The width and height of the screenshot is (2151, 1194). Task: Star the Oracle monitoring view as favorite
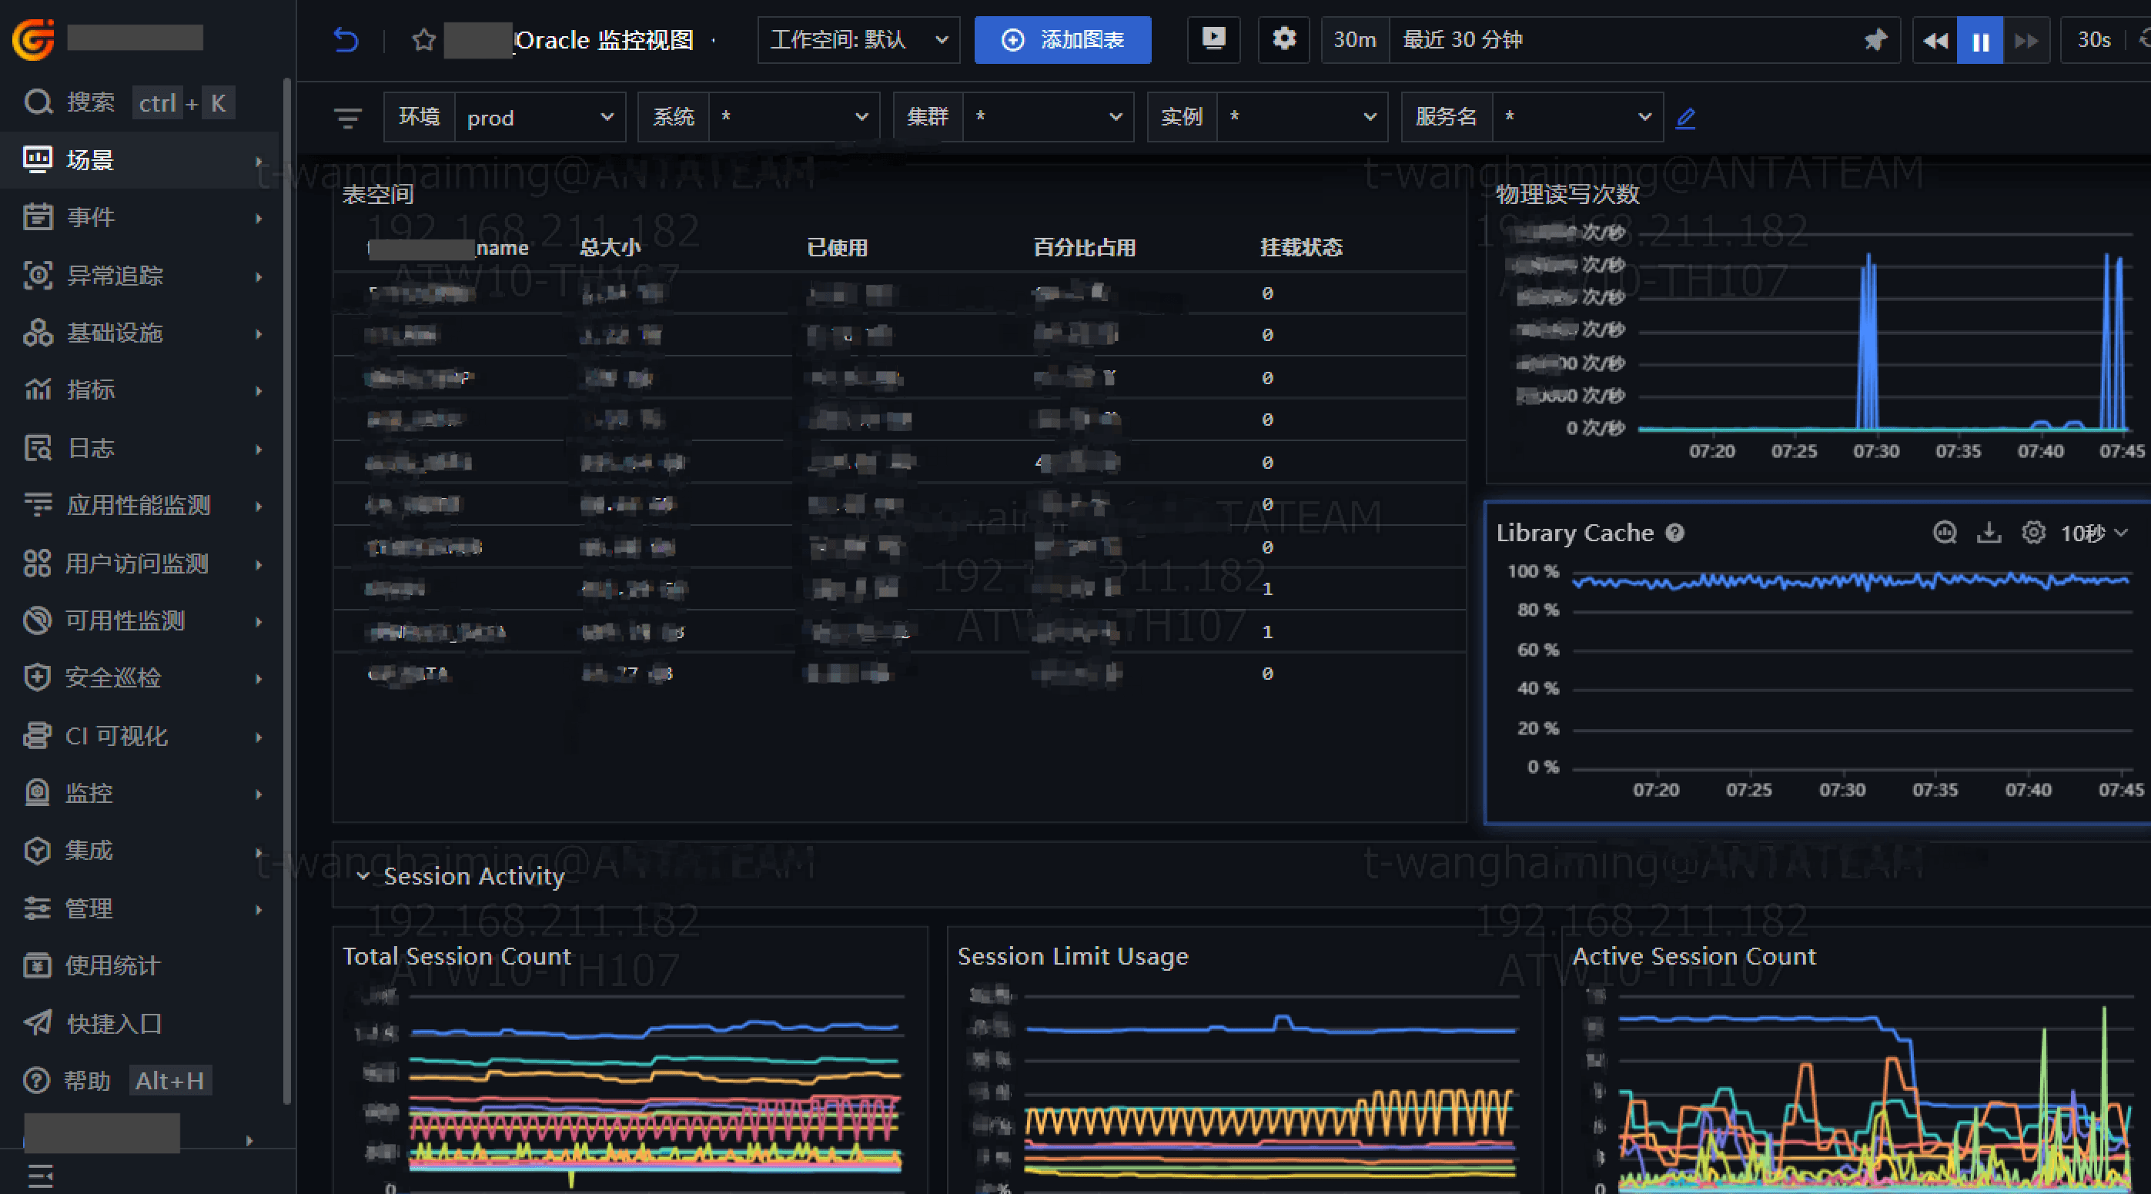pyautogui.click(x=424, y=39)
